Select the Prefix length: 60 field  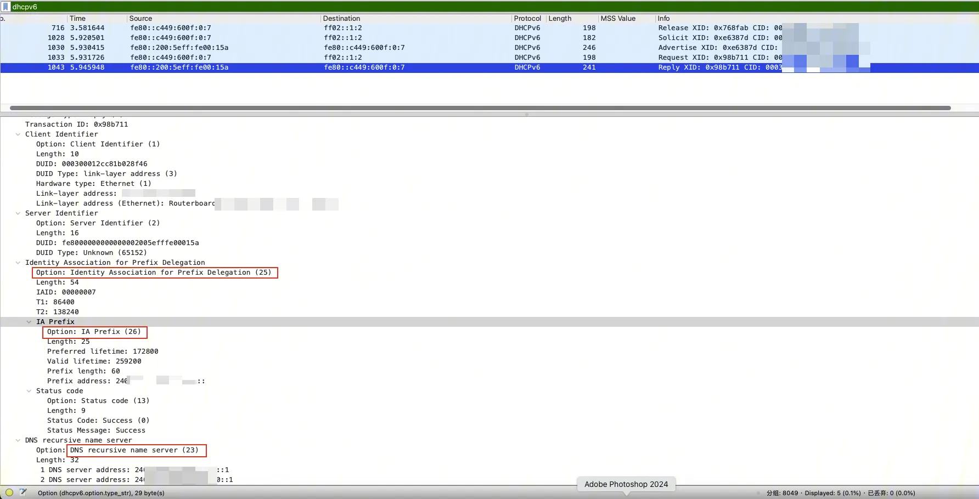[x=83, y=371]
